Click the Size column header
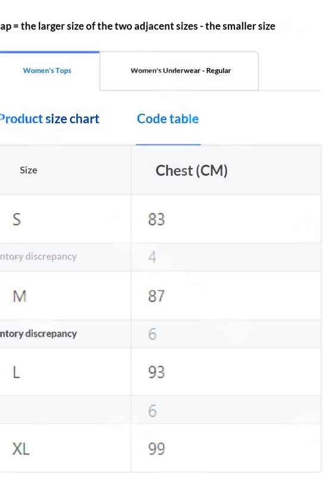The image size is (328, 493). [x=29, y=170]
